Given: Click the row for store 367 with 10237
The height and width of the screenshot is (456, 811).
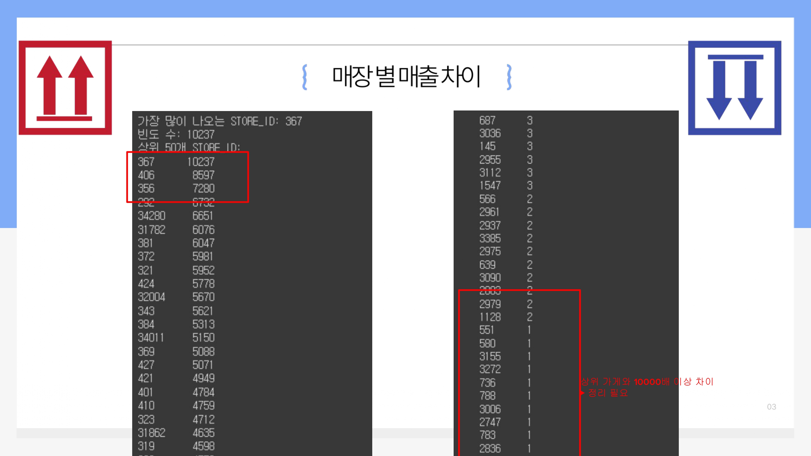Looking at the screenshot, I should [x=176, y=162].
